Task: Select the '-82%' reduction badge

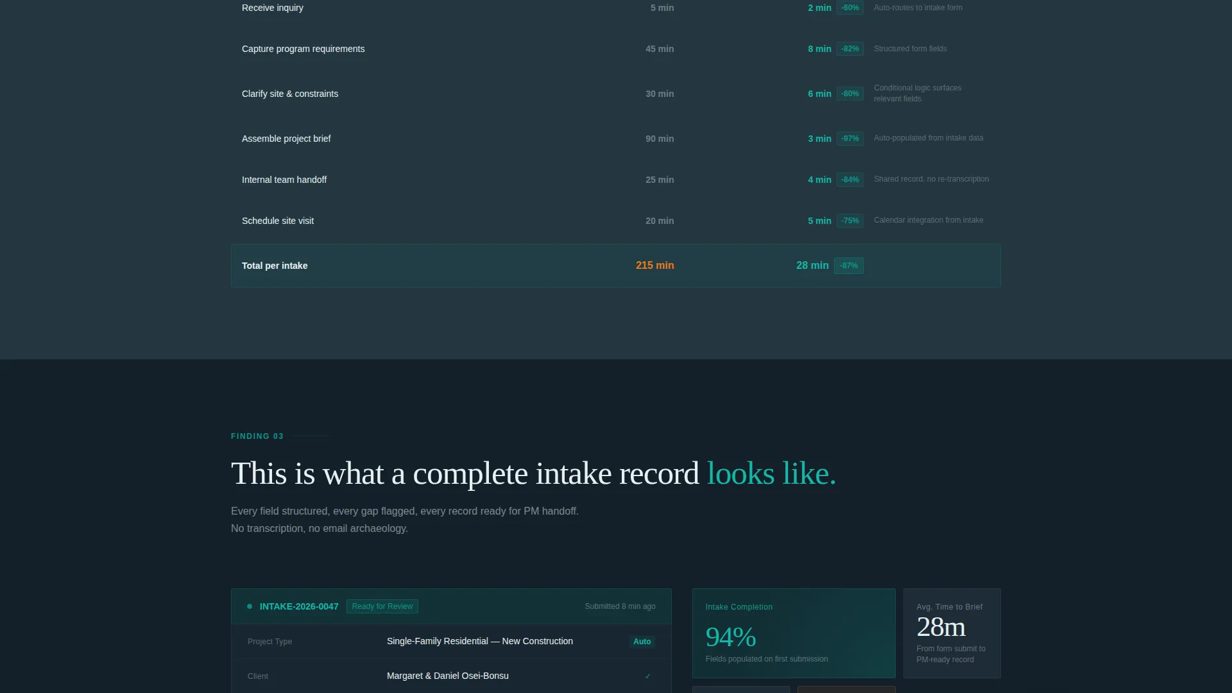Action: point(850,49)
